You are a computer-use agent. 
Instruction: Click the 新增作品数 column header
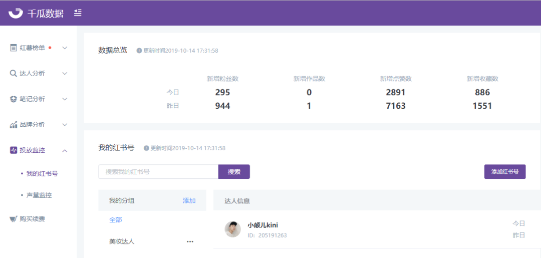[x=309, y=79]
